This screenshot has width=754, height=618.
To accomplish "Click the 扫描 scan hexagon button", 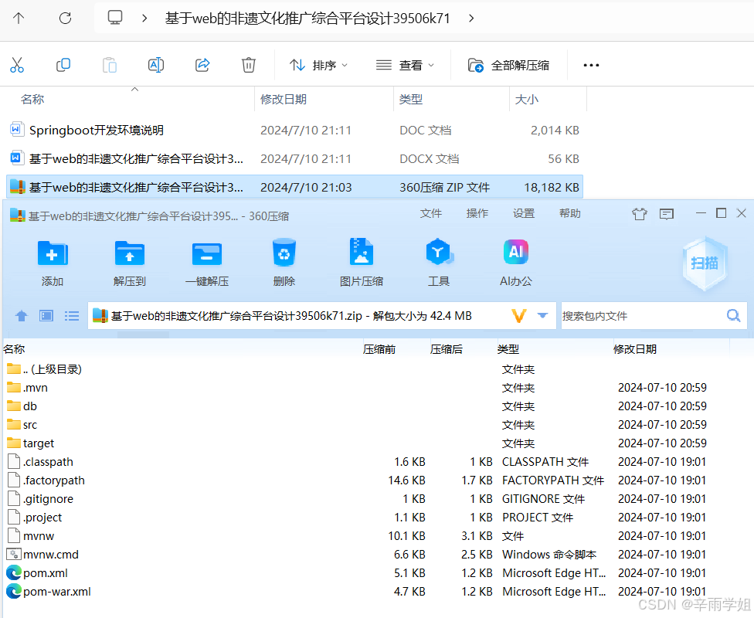I will 705,263.
